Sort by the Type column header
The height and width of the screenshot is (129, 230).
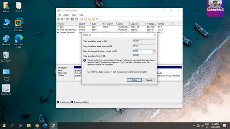click(x=96, y=24)
